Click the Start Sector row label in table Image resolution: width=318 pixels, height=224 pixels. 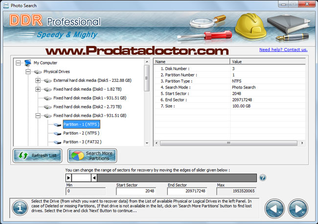coord(175,94)
